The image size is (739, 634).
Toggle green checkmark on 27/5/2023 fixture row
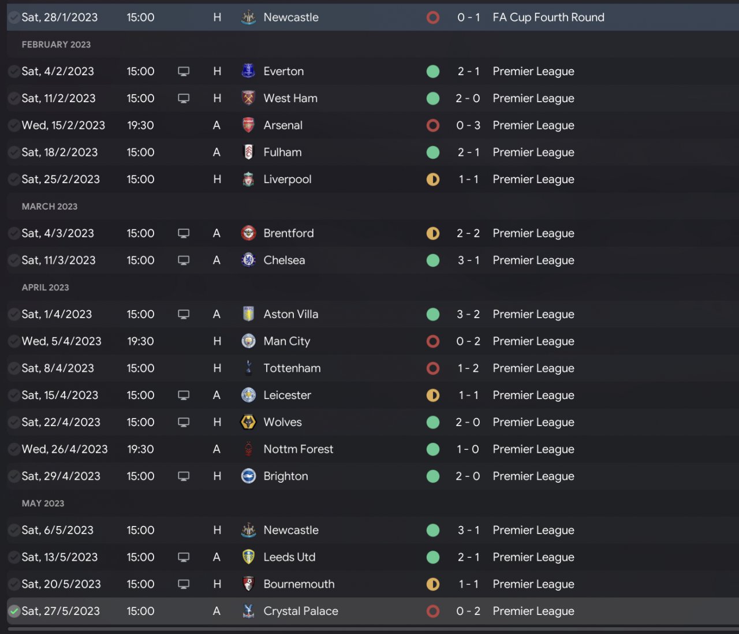click(14, 611)
